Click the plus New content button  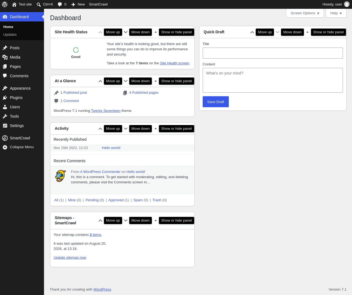coord(78,4)
